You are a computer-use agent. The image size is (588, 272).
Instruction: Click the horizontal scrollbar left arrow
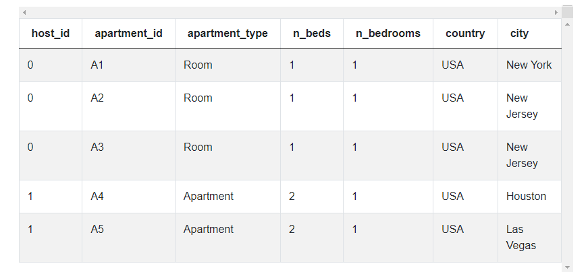pyautogui.click(x=24, y=12)
